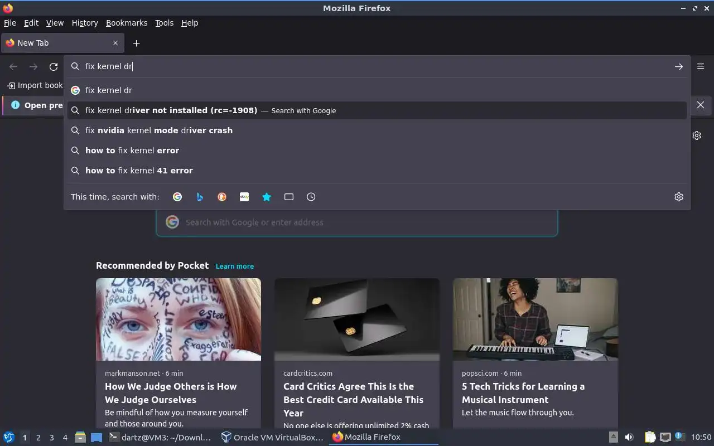Open the volume control in the system tray
714x446 pixels.
629,437
